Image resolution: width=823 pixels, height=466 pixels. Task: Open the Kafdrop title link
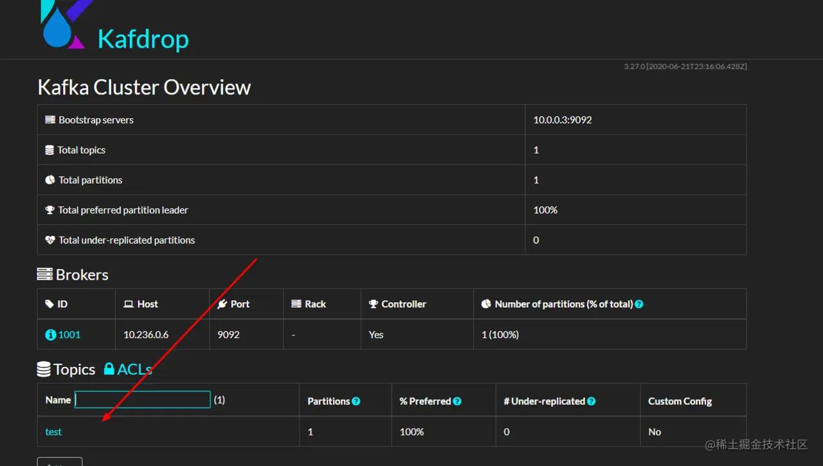pos(143,39)
